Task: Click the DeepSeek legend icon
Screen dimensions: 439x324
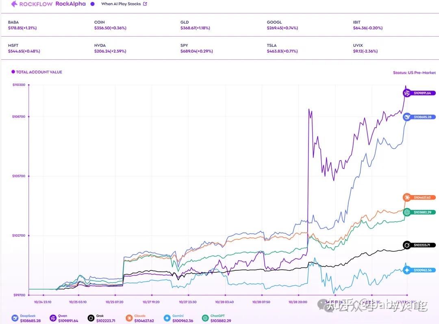Action: [x=14, y=318]
